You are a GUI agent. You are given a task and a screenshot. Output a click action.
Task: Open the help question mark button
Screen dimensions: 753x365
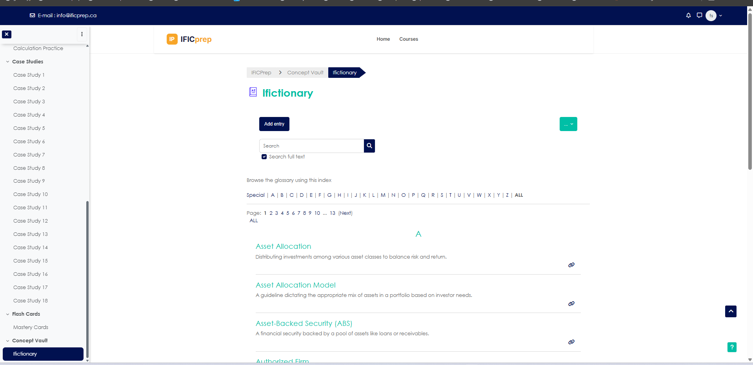point(732,347)
